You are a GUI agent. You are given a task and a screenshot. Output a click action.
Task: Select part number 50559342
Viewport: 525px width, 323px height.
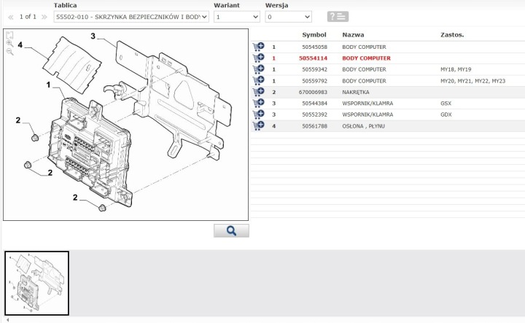point(314,69)
